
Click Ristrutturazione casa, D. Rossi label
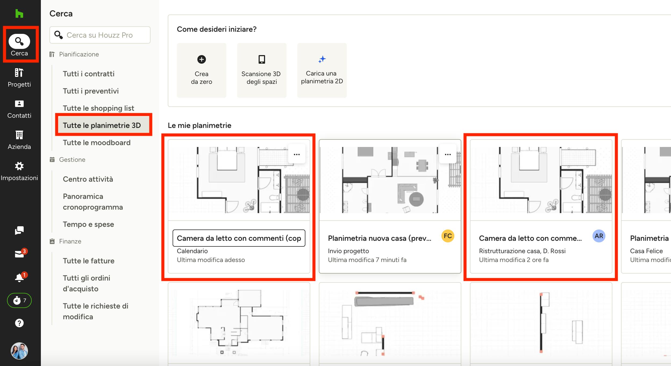(x=522, y=251)
